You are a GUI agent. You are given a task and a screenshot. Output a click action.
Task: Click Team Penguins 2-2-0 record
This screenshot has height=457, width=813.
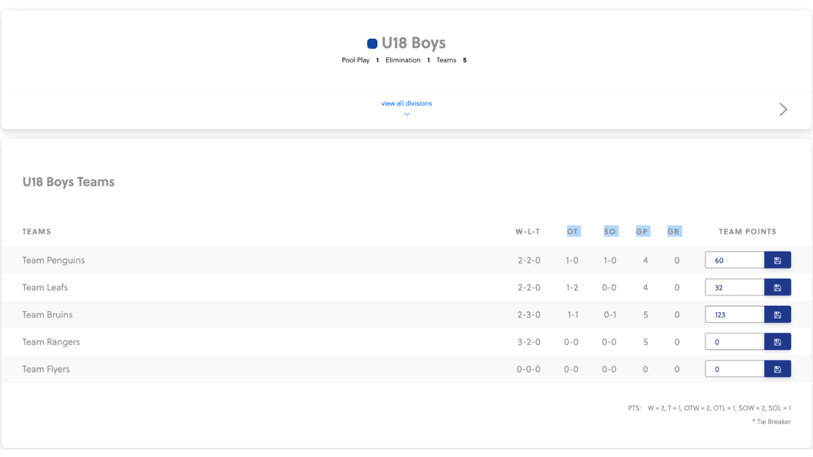529,260
